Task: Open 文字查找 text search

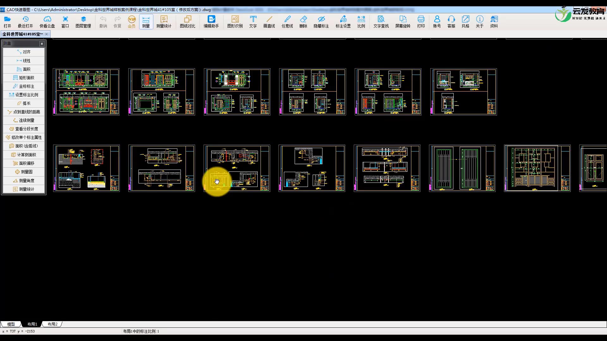Action: coord(381,21)
